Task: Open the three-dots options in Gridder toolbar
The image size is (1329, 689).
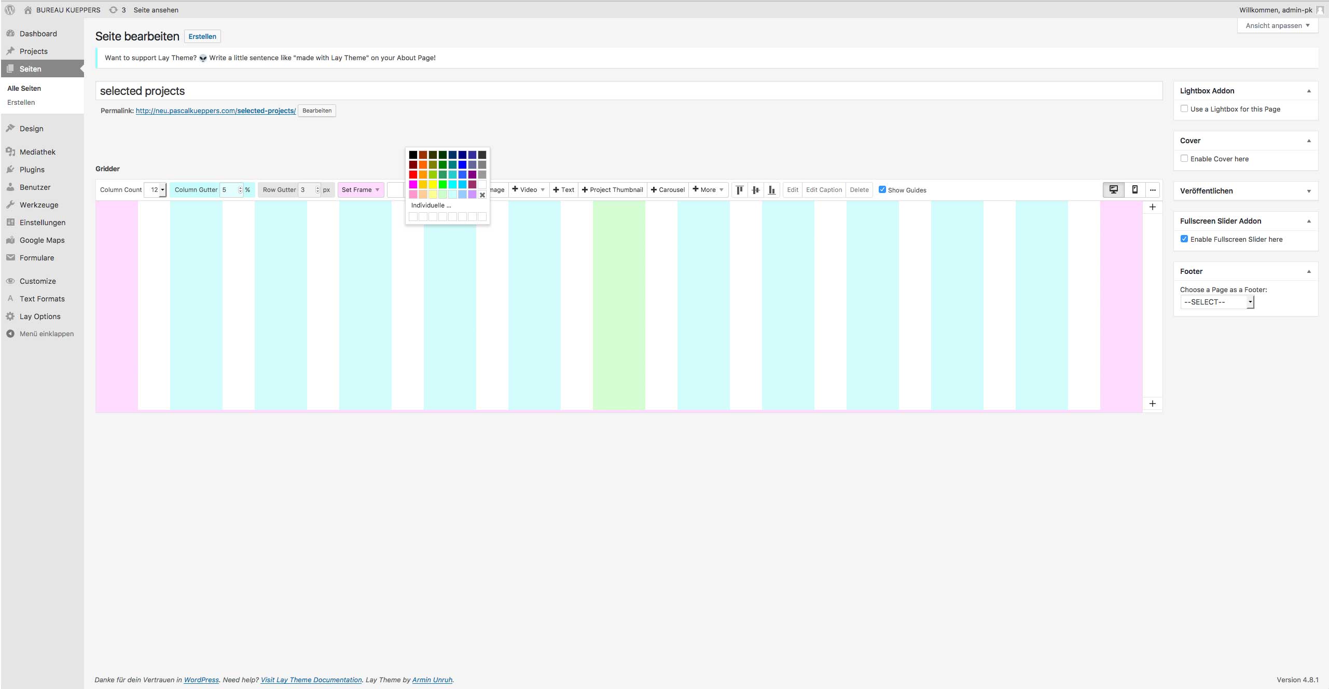Action: tap(1153, 190)
